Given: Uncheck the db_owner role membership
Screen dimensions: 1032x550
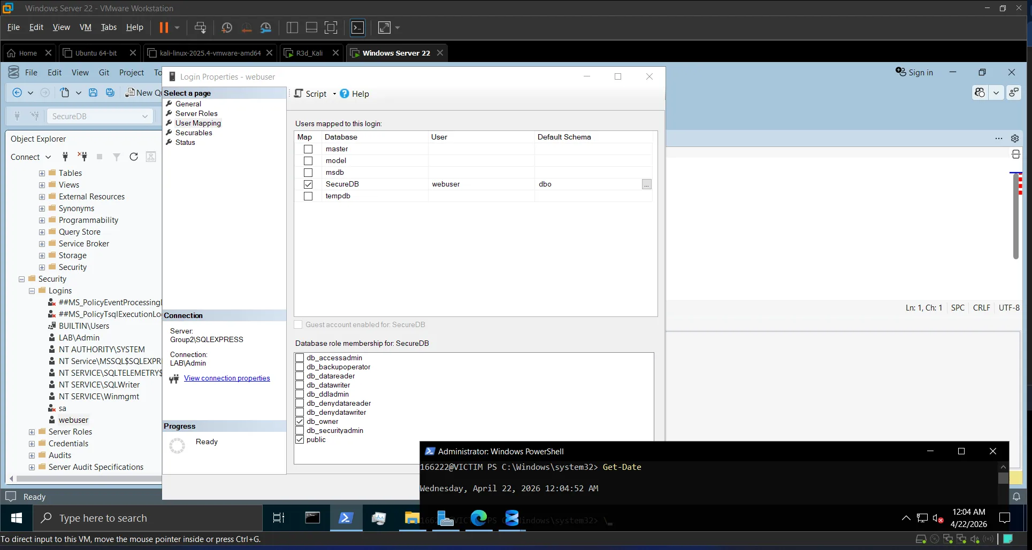Looking at the screenshot, I should [300, 422].
